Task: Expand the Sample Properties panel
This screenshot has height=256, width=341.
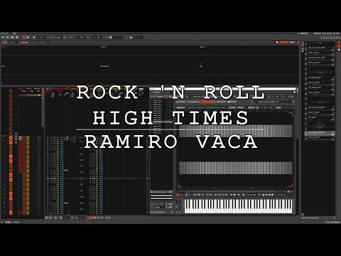Action: (x=161, y=212)
